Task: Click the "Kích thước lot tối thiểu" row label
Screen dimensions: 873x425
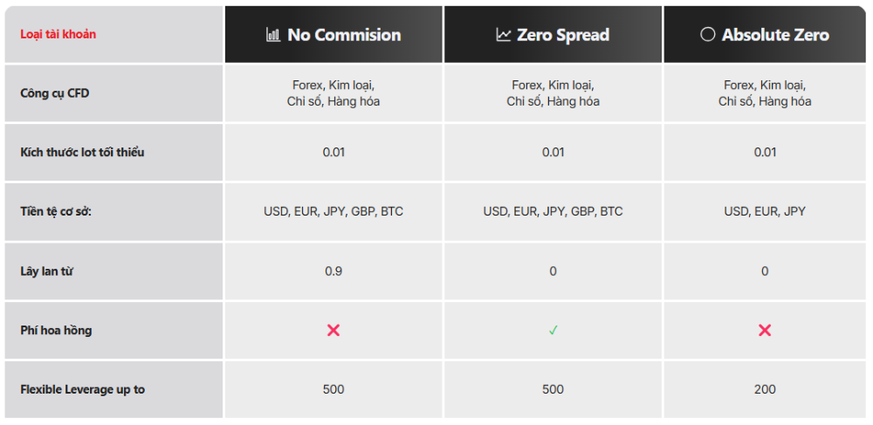Action: pos(82,153)
